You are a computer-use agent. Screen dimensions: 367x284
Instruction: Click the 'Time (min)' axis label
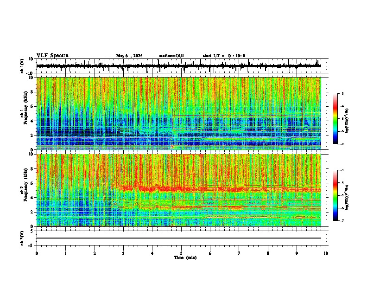coord(185,258)
